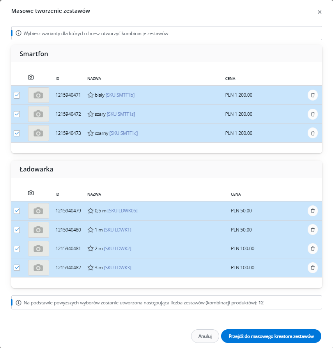Deselect the 0,5 m charger checkbox

[x=17, y=210]
